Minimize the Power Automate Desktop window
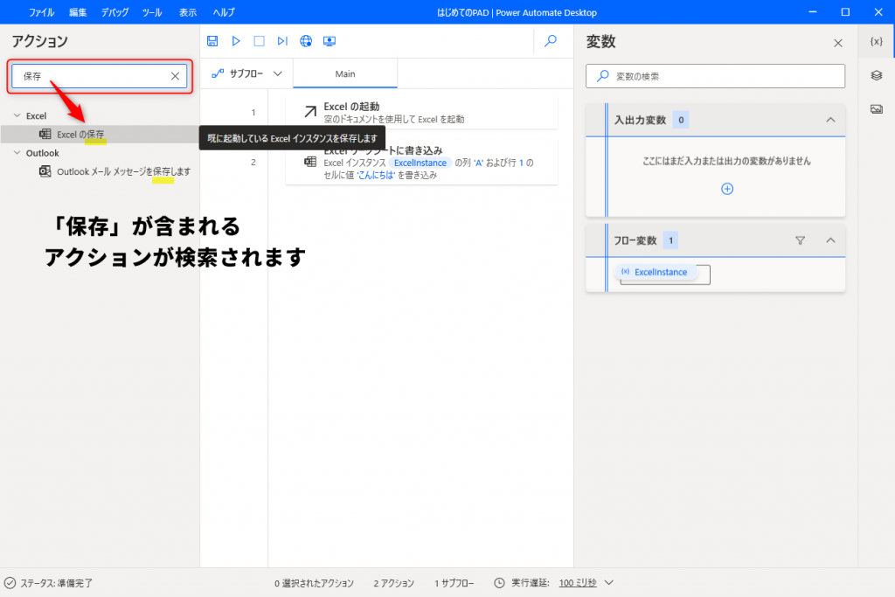The width and height of the screenshot is (895, 597). pos(813,12)
